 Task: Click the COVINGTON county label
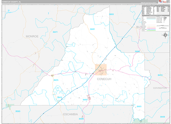pyautogui.click(x=160, y=88)
